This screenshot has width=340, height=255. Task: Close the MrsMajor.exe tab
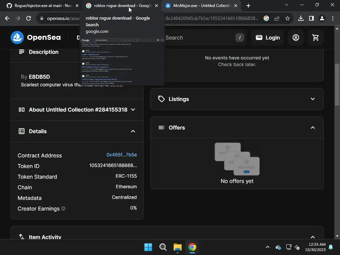coord(236,6)
